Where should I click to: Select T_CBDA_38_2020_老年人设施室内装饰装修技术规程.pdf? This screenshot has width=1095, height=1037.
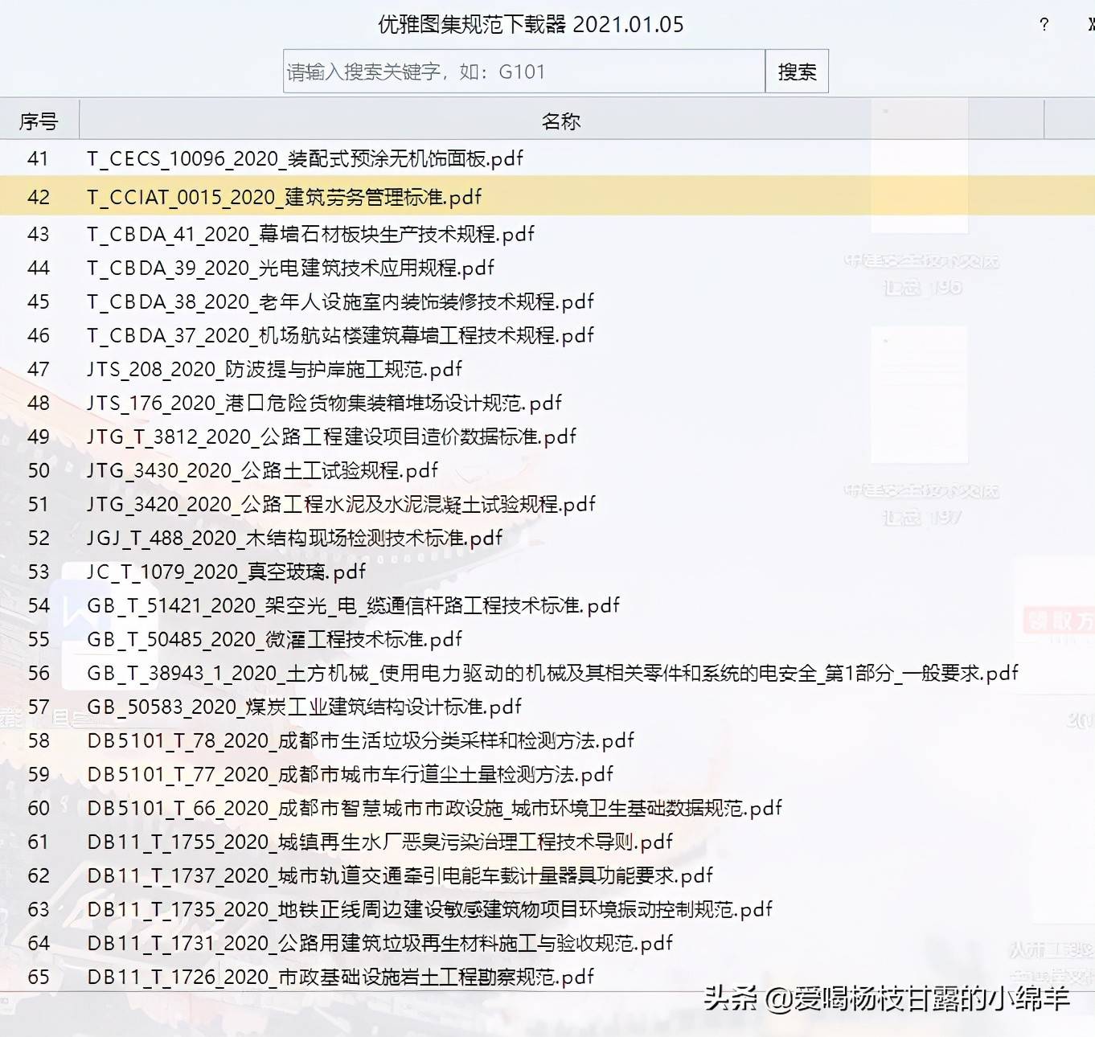pos(340,301)
